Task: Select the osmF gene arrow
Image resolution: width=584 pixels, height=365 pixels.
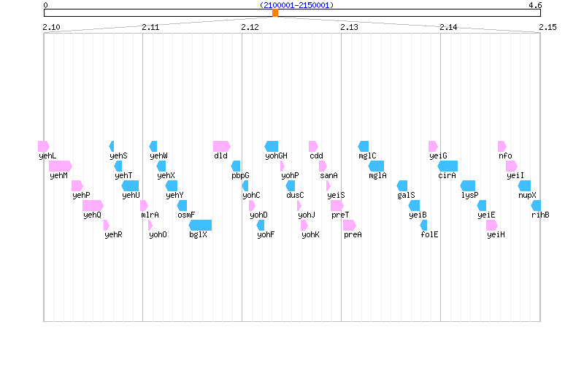Action: (x=186, y=205)
